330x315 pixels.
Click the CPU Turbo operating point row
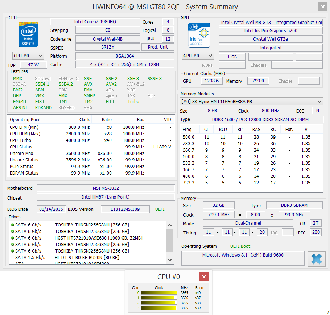pyautogui.click(x=91, y=140)
